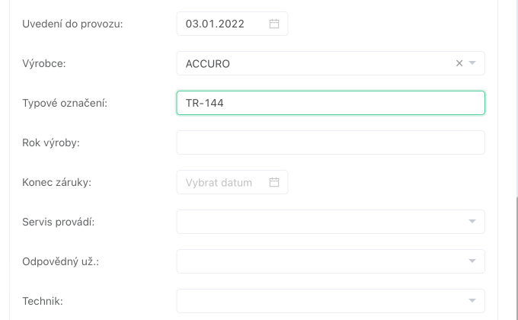Image resolution: width=518 pixels, height=320 pixels.
Task: Open the Servis provádí dropdown arrow
Action: tap(472, 222)
